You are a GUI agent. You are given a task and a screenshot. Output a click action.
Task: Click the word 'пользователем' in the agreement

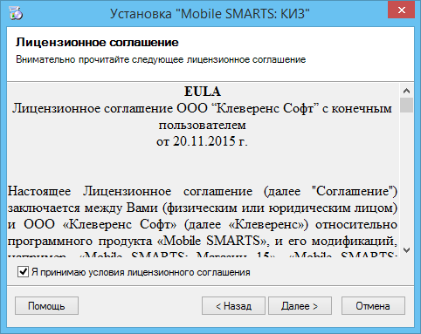(x=203, y=126)
